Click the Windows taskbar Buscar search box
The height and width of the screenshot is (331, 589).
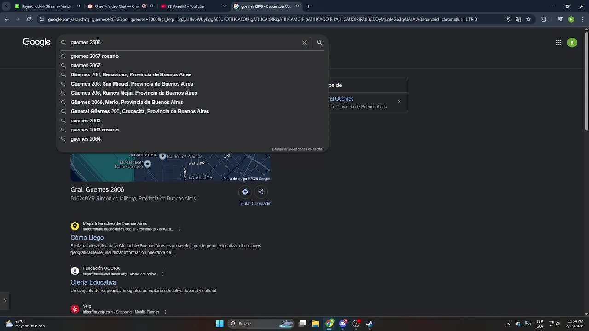[x=261, y=324]
